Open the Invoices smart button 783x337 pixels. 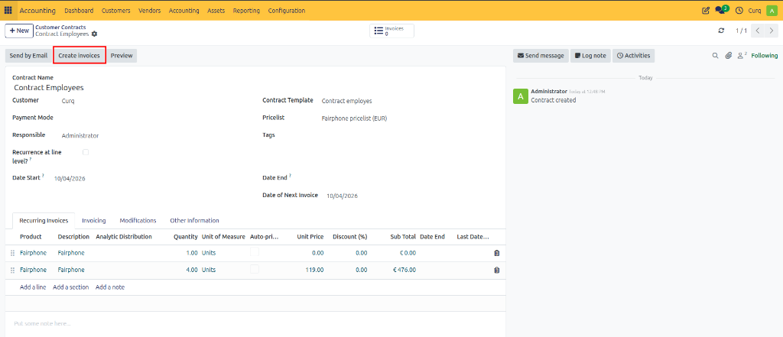(x=391, y=31)
